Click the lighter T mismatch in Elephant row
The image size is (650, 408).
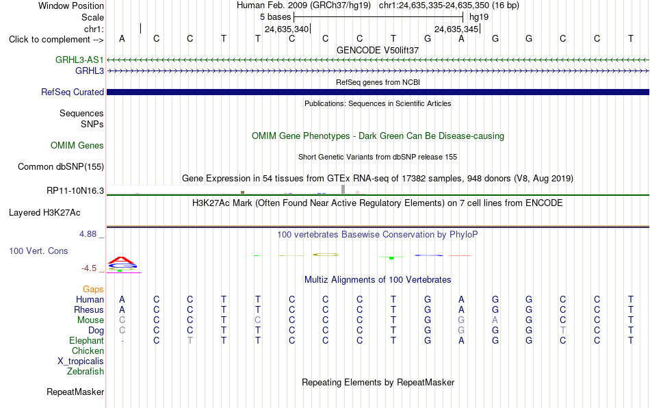(x=190, y=340)
